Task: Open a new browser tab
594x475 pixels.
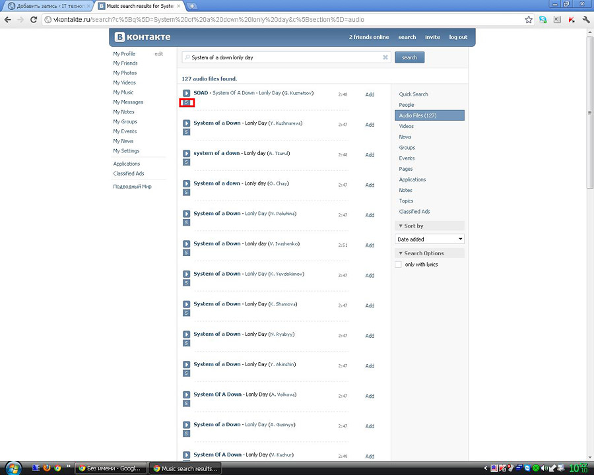Action: coord(192,6)
